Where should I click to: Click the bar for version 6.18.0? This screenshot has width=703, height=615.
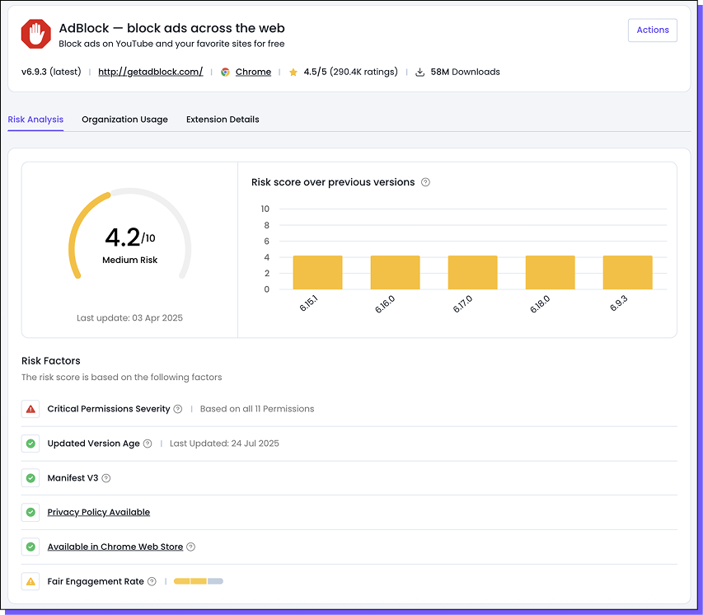(550, 272)
